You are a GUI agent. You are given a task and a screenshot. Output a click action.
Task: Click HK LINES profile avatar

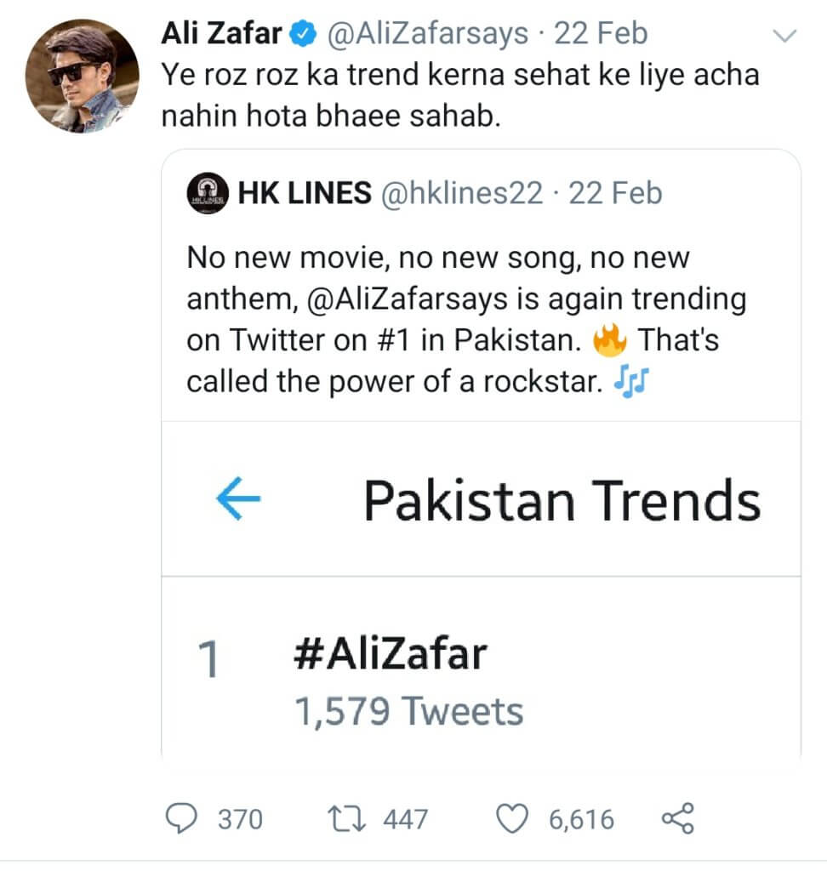tap(209, 192)
